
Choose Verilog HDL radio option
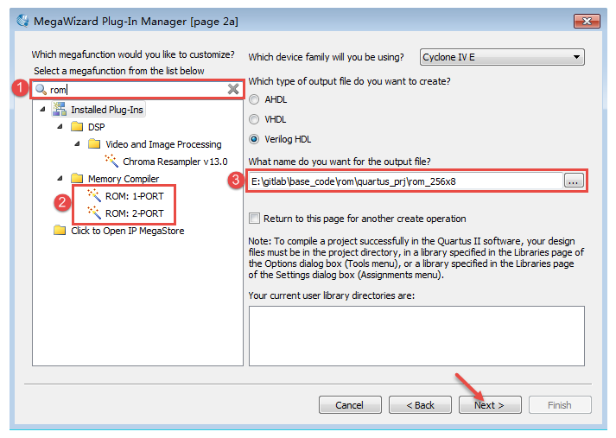pyautogui.click(x=254, y=139)
